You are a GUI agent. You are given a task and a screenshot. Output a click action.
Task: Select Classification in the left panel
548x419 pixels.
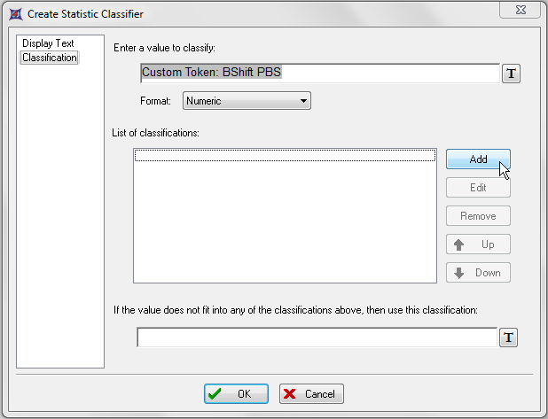(x=50, y=58)
